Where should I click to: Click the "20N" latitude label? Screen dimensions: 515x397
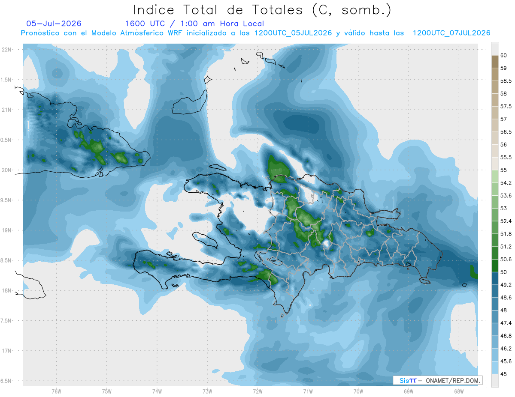click(7, 170)
